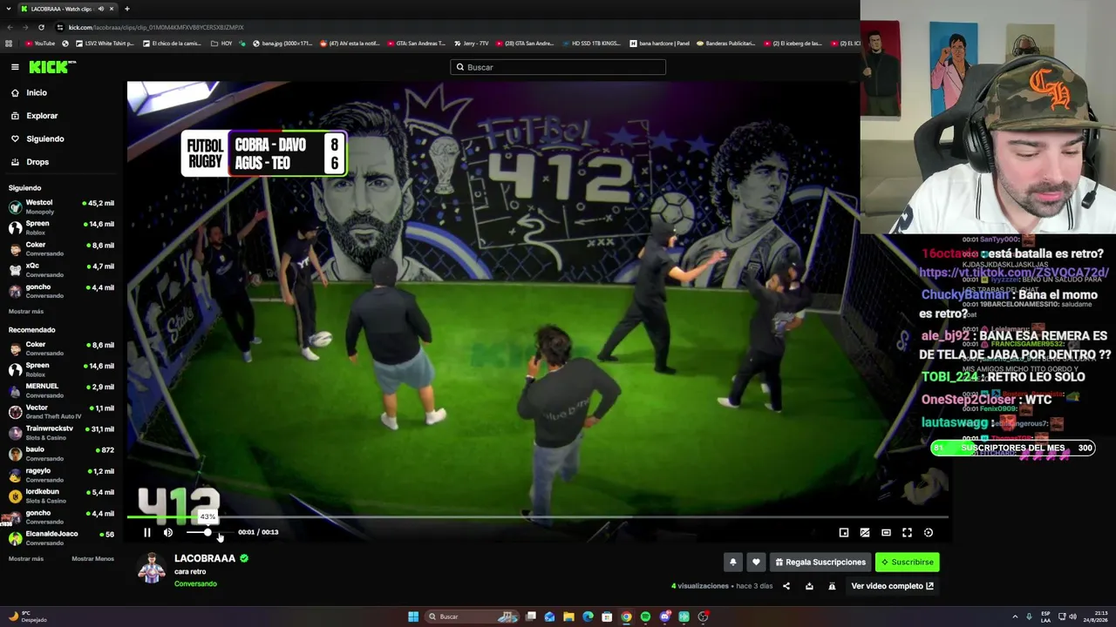This screenshot has width=1116, height=627.
Task: Navigate to Explorar in the sidebar
Action: [x=42, y=116]
